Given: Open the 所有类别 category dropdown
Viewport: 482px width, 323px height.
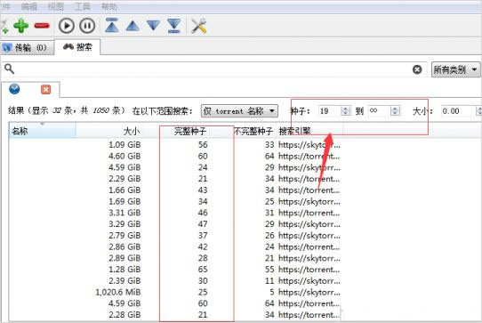Looking at the screenshot, I should point(455,69).
